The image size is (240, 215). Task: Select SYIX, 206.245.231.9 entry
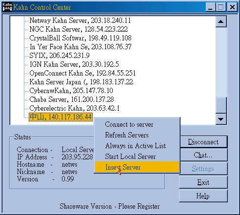click(60, 56)
